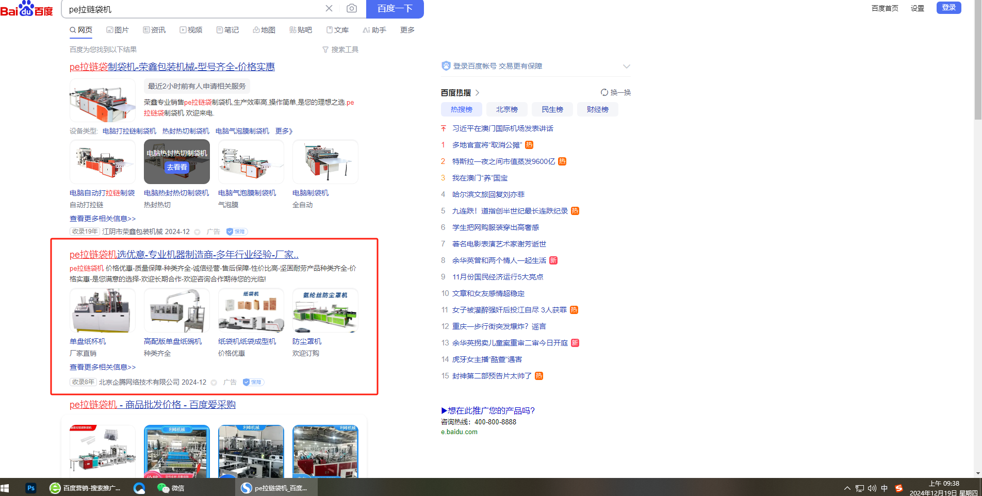Open the 单盘纸杯机 thumbnail
This screenshot has height=496, width=982.
(103, 310)
